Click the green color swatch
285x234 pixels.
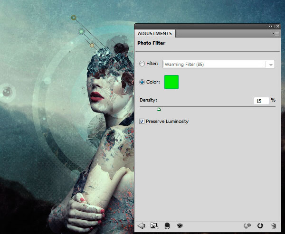171,82
